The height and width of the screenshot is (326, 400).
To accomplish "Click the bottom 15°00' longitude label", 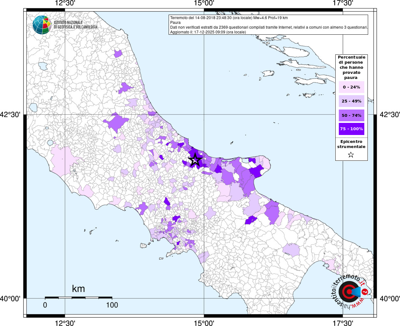I will (x=204, y=323).
